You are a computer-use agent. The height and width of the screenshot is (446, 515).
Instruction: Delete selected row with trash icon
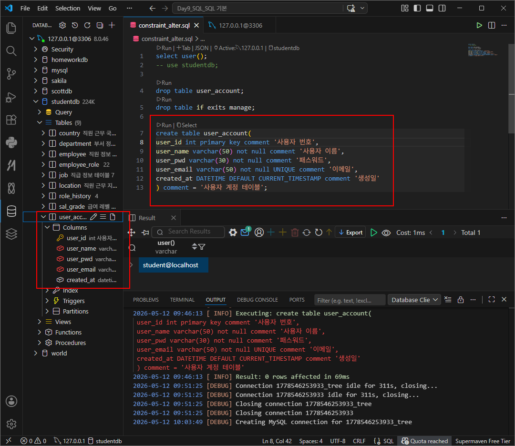pos(295,233)
